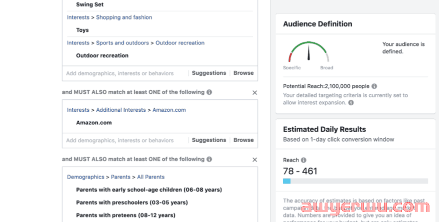Click the Shopping and fashion breadcrumb link
The image size is (439, 222).
[124, 17]
